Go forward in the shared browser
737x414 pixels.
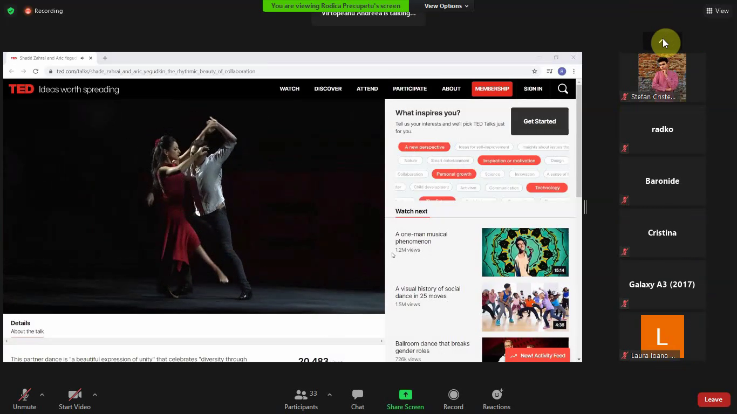(23, 71)
